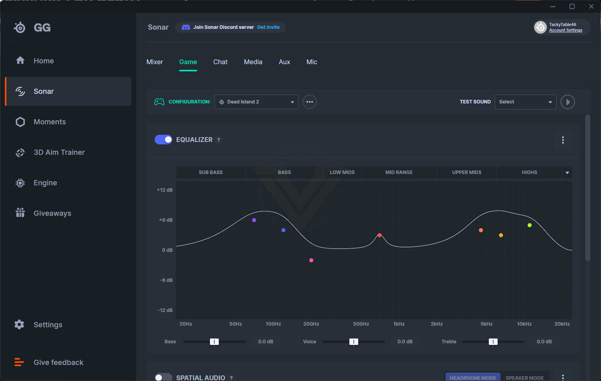
Task: Expand the frequency band dropdown arrow
Action: click(x=567, y=172)
